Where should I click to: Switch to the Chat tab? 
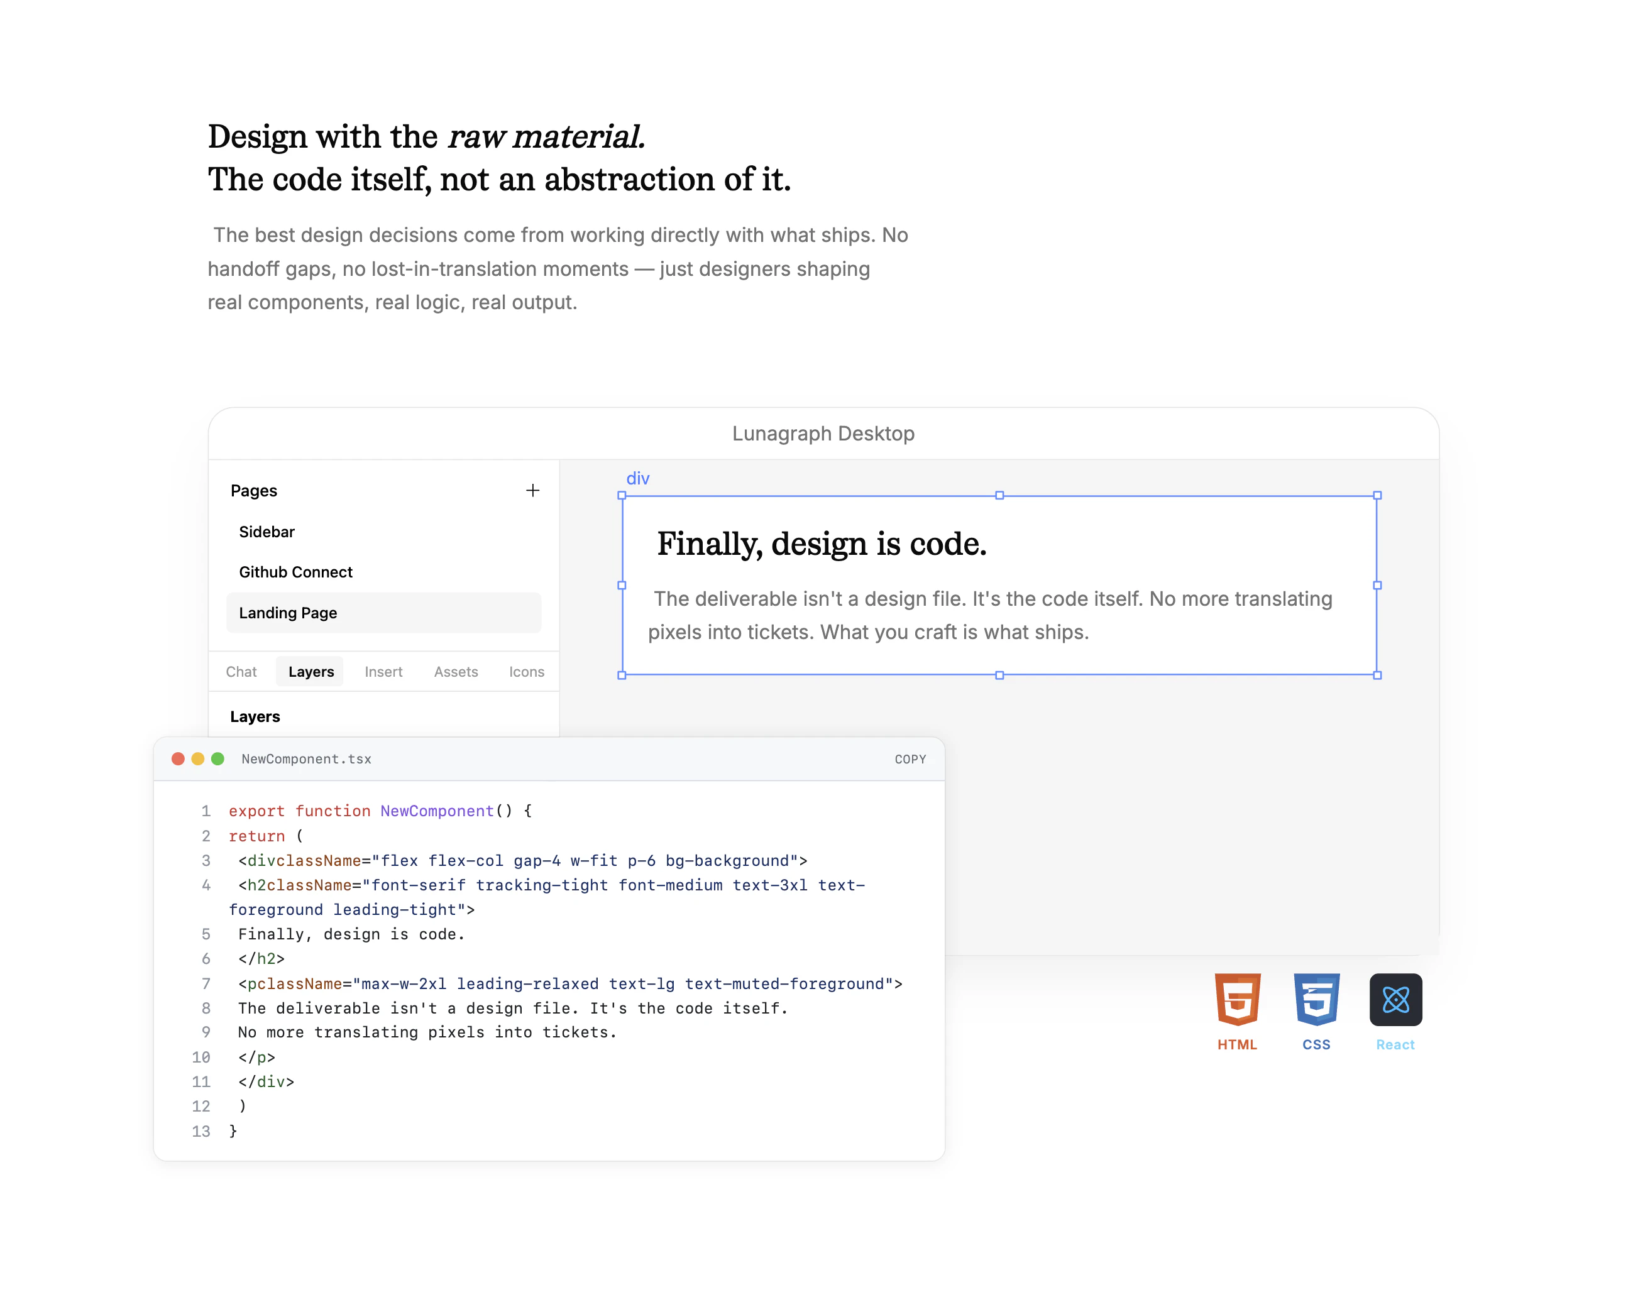(241, 672)
